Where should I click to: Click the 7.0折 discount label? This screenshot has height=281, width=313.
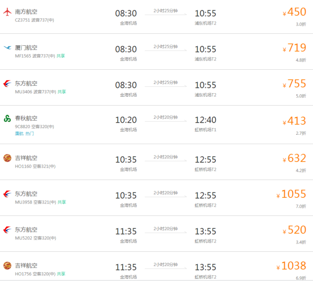pos(301,206)
